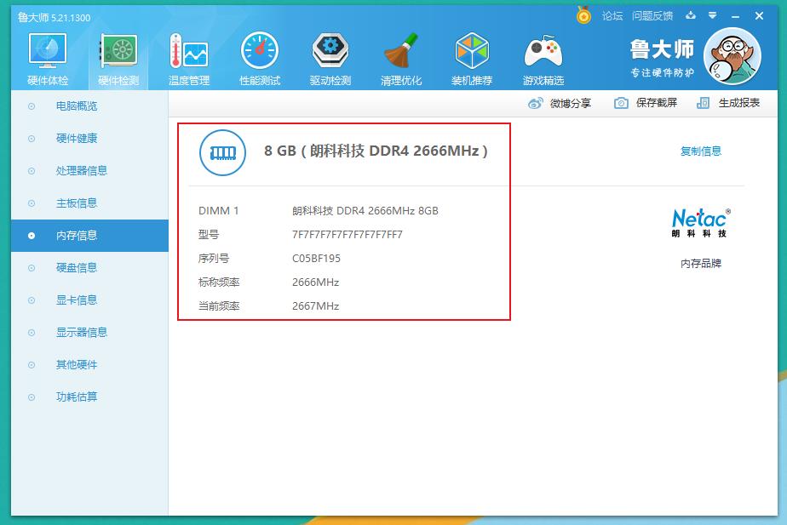Click the Netac memory brand logo

tap(701, 221)
